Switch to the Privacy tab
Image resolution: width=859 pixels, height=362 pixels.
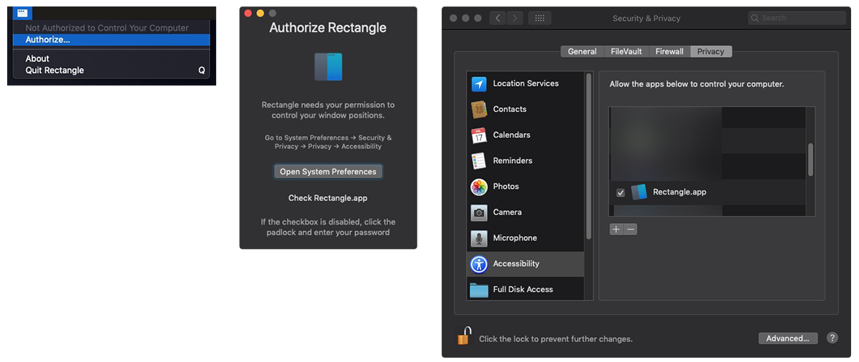click(711, 52)
